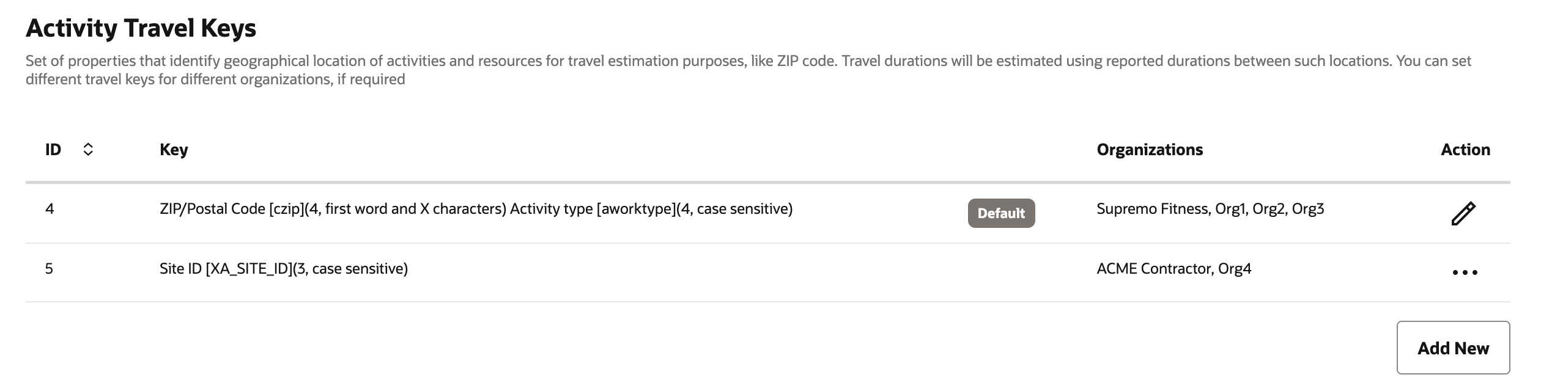
Task: Click Org3 in the organizations list
Action: coord(1307,209)
